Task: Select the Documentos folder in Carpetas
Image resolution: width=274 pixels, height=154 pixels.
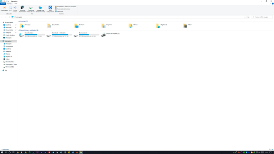Action: tap(53, 26)
